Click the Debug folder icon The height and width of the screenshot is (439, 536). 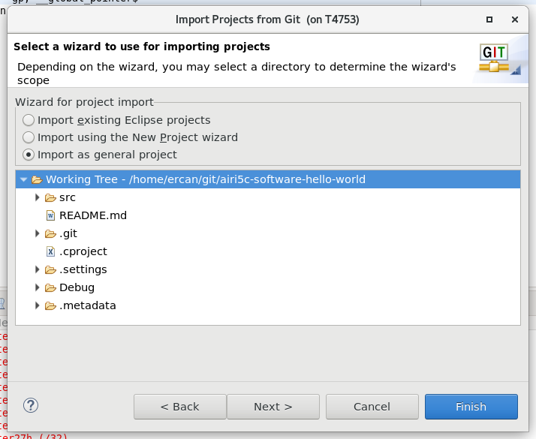[50, 288]
